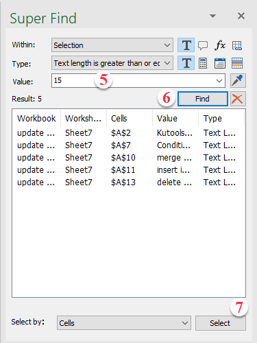Image resolution: width=257 pixels, height=343 pixels.
Task: Select the text value type icon
Action: click(186, 63)
